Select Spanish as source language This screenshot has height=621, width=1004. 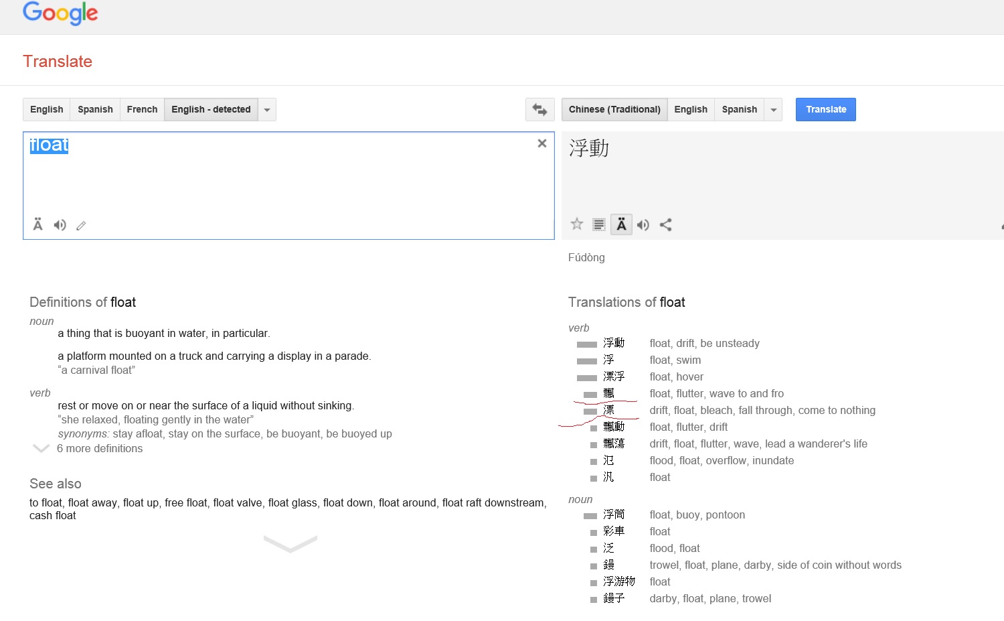pos(95,109)
